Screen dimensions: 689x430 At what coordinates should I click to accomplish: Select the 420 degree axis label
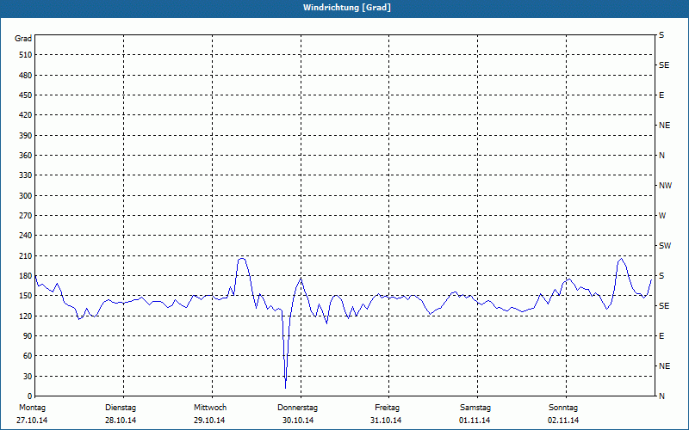coord(26,115)
